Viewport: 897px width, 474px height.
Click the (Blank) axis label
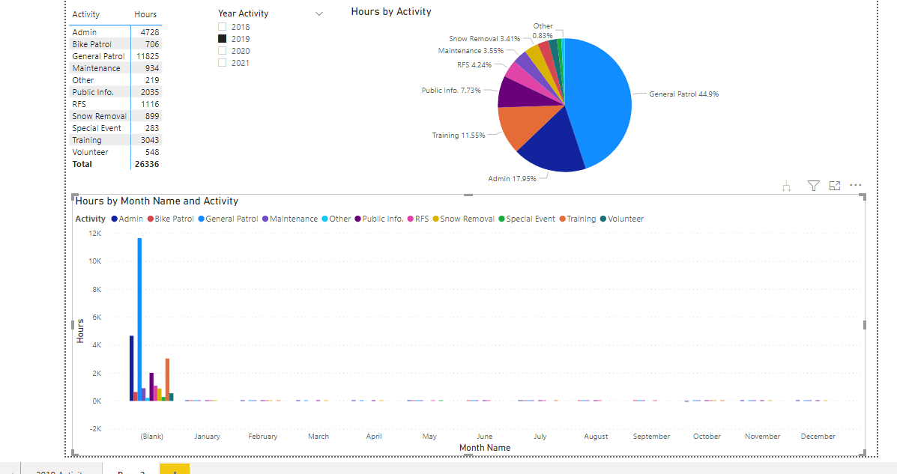(151, 437)
